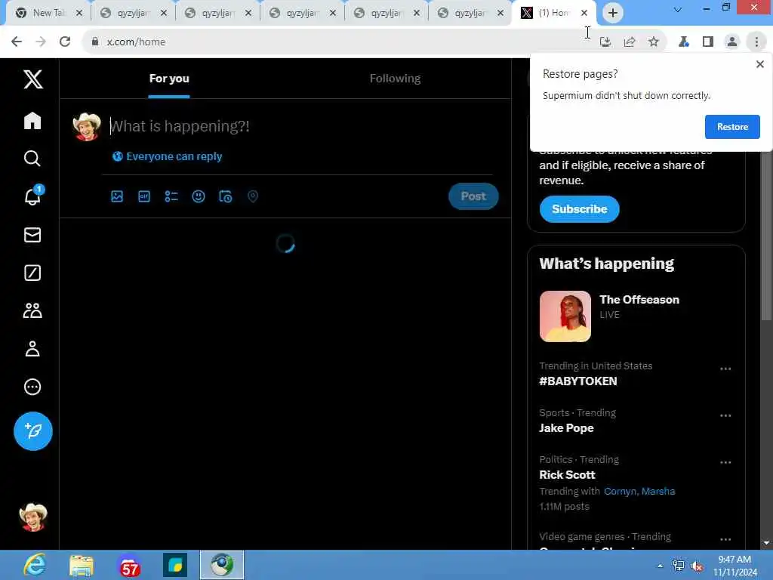Open Grok slash icon in sidebar

(32, 273)
